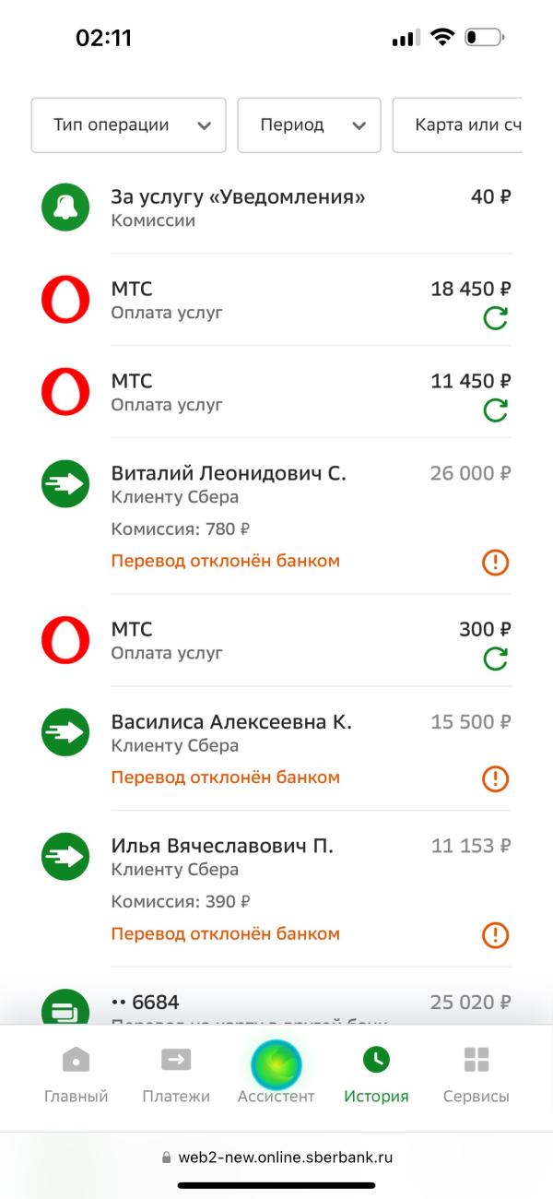Tap warning icon for Виталий Леонидович transfer
Screen dimensions: 553x1199
click(496, 562)
